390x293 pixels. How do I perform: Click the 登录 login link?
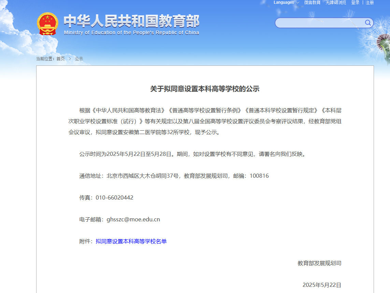click(x=355, y=2)
